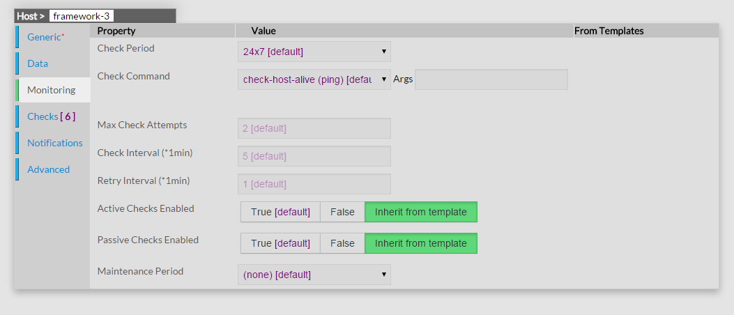Image resolution: width=734 pixels, height=315 pixels.
Task: Click the Retry Interval field
Action: [x=314, y=184]
